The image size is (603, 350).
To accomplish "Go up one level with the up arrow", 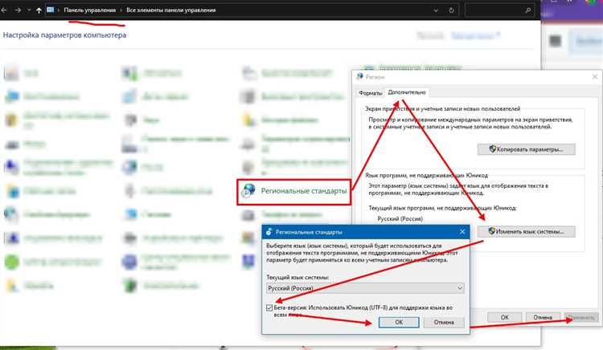I will coord(39,10).
